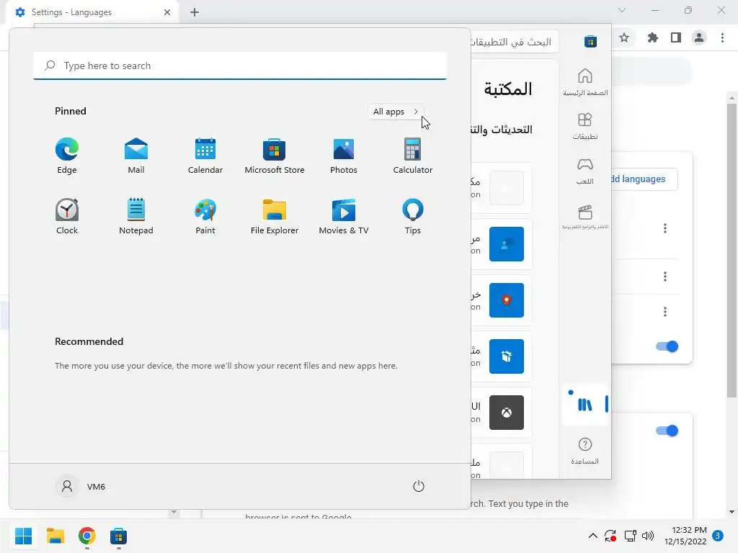Viewport: 738px width, 553px height.
Task: Click the Arabic search box in Store
Action: [514, 42]
